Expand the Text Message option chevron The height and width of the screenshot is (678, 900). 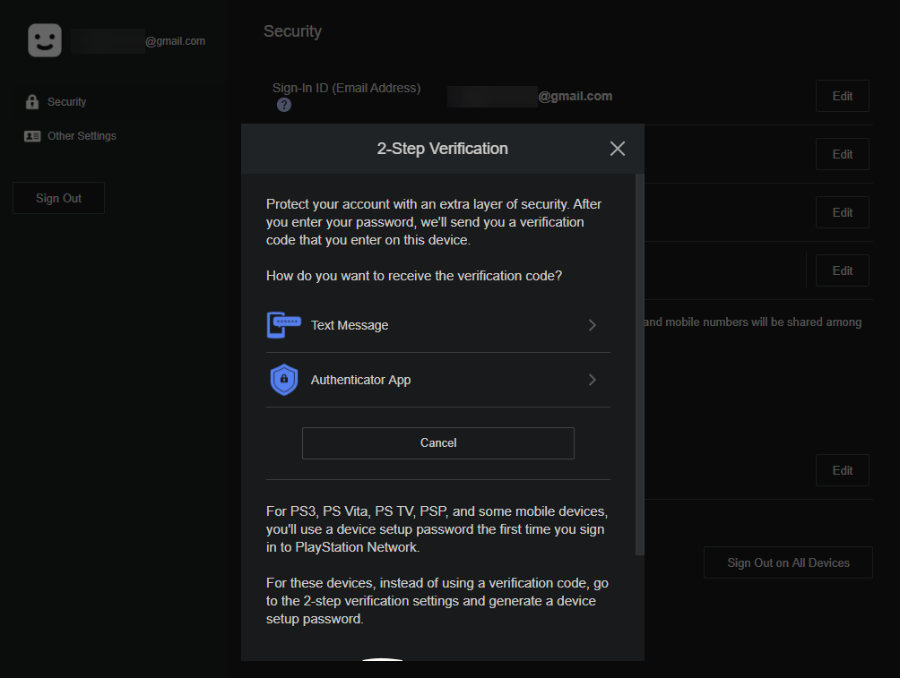tap(592, 325)
